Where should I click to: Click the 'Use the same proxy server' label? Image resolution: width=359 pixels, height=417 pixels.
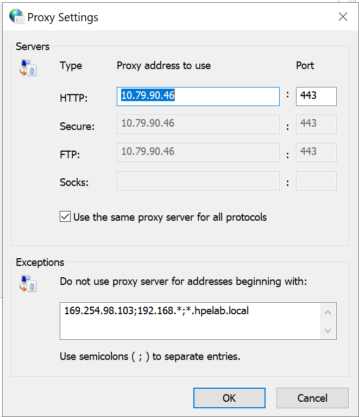click(170, 217)
